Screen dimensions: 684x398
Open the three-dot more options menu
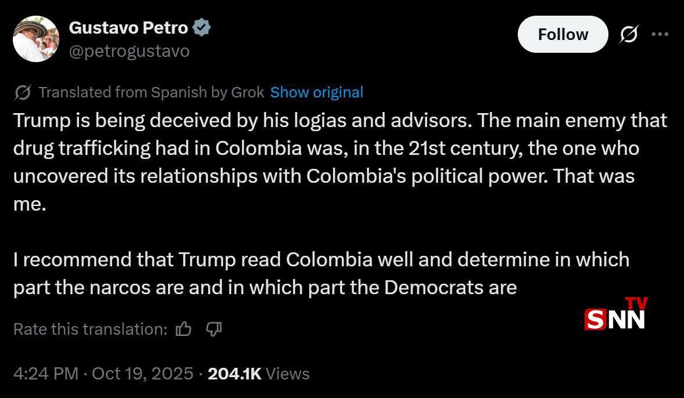click(660, 34)
